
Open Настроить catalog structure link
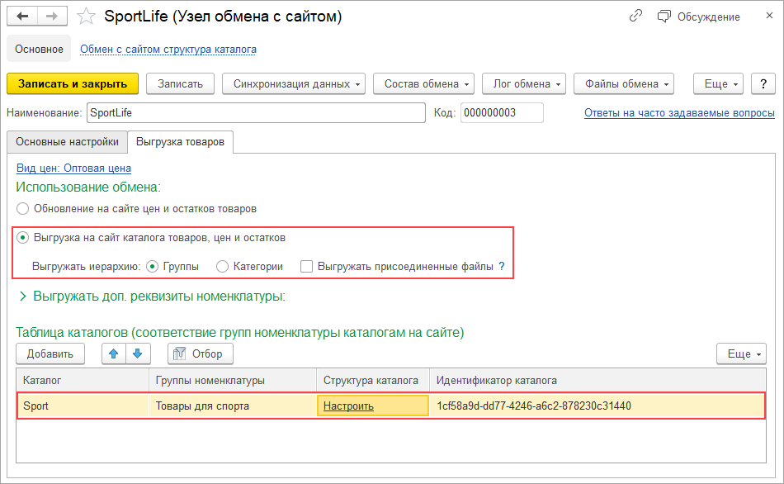click(348, 406)
